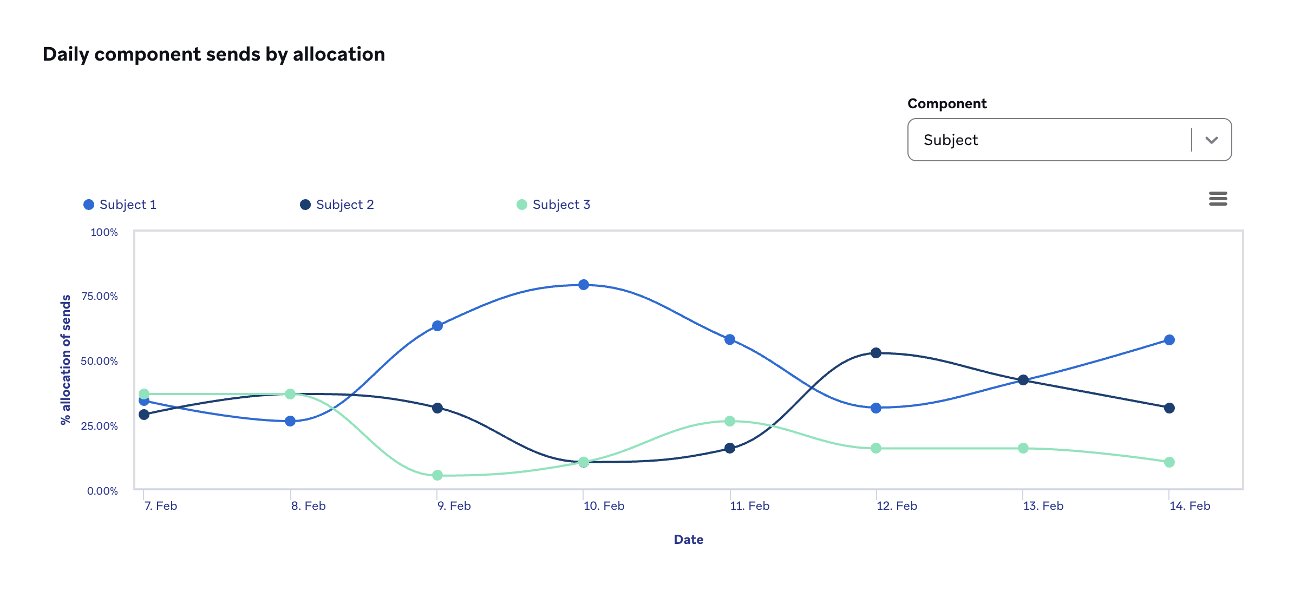Click the Subject 3 green legend marker
This screenshot has width=1294, height=604.
(521, 204)
